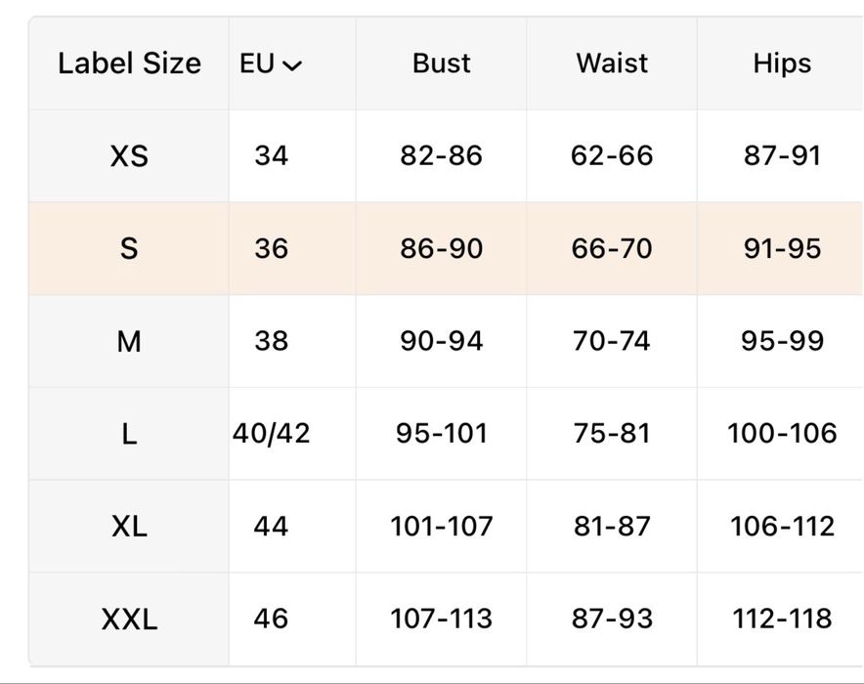Click the Label Size column header
Viewport: 864px width, 684px height.
click(x=129, y=64)
